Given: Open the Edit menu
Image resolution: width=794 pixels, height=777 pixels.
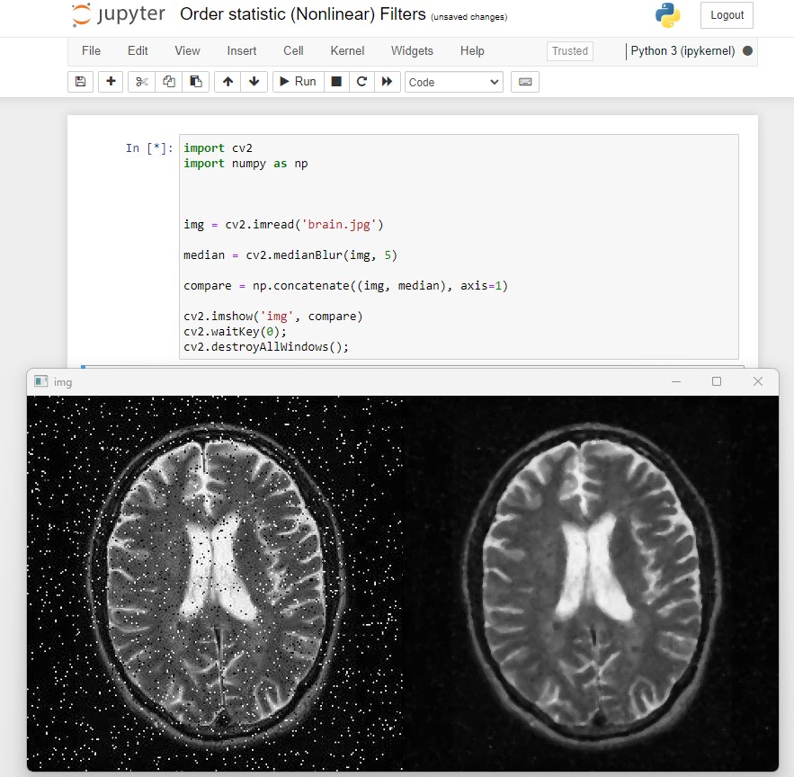Looking at the screenshot, I should pyautogui.click(x=138, y=51).
